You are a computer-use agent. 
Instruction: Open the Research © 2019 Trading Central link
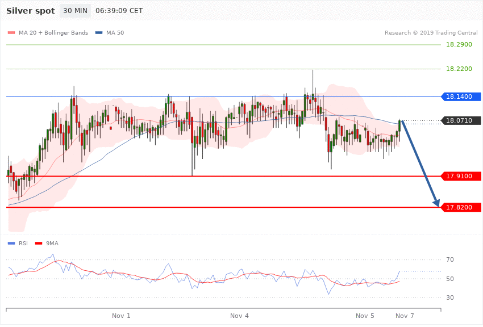(x=431, y=33)
